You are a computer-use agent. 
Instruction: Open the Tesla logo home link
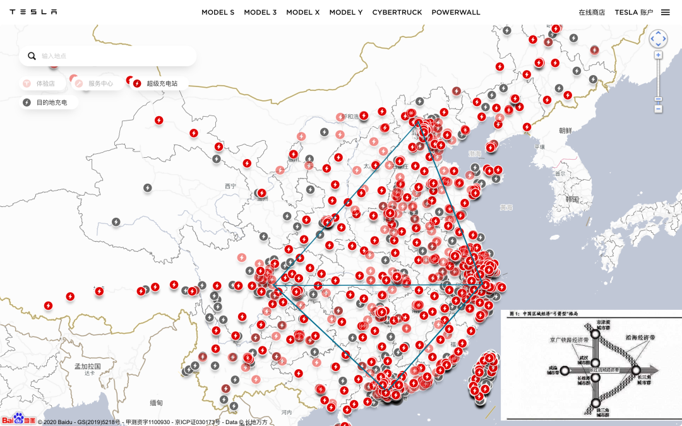pos(33,12)
